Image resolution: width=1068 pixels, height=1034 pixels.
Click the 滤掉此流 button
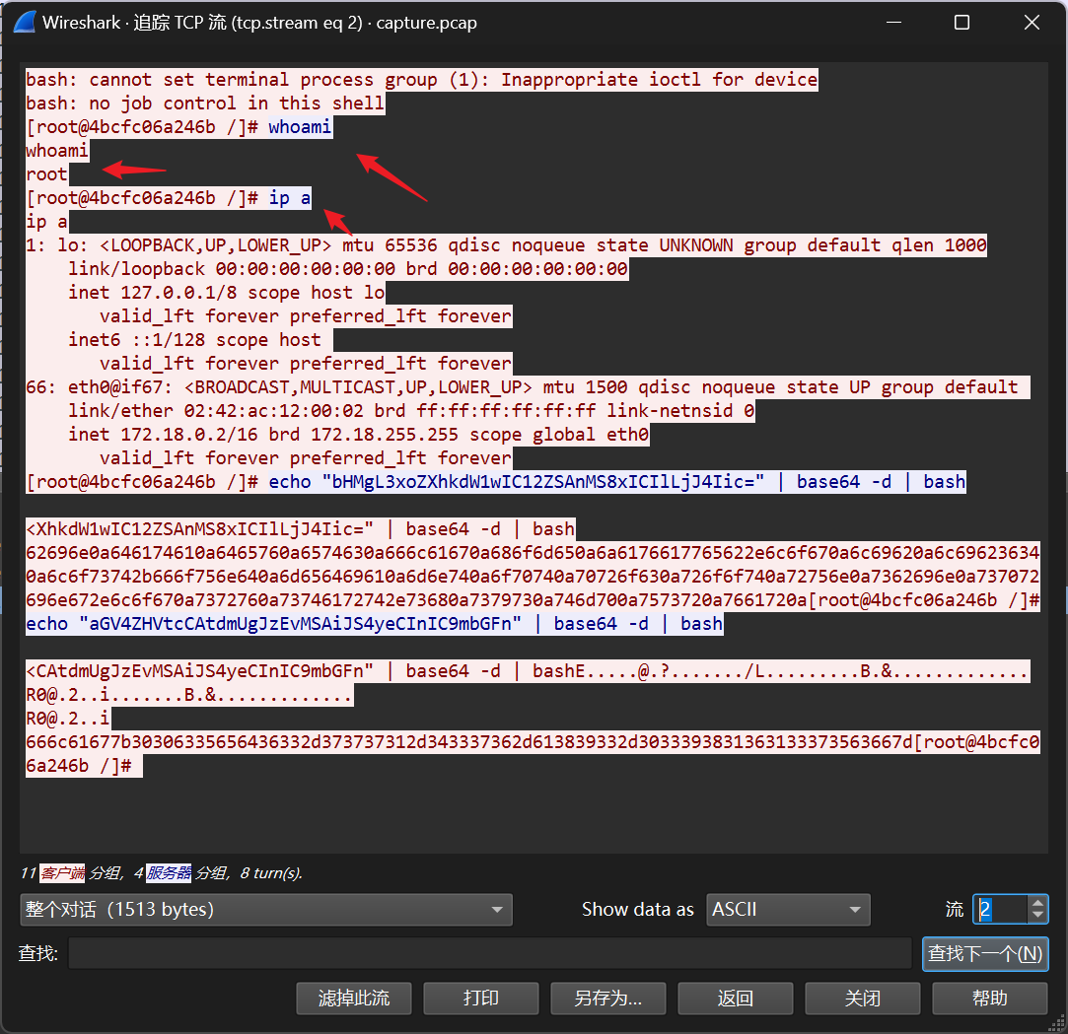click(x=354, y=999)
